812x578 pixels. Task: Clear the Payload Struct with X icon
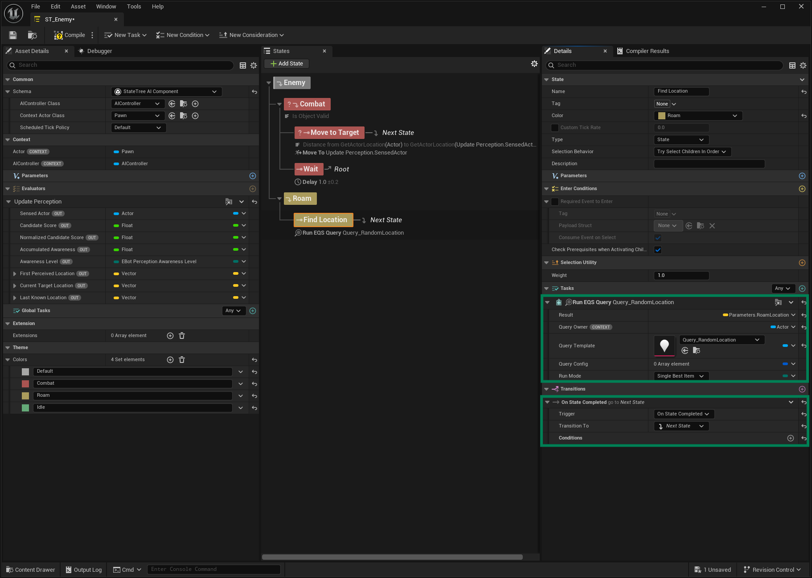click(712, 226)
